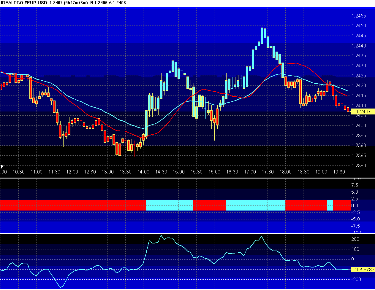Click the 1.2455 price axis label
This screenshot has width=375, height=290.
coord(359,16)
